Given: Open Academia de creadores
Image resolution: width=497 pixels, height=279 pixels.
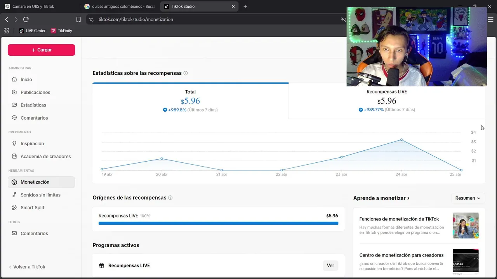Looking at the screenshot, I should tap(41, 156).
